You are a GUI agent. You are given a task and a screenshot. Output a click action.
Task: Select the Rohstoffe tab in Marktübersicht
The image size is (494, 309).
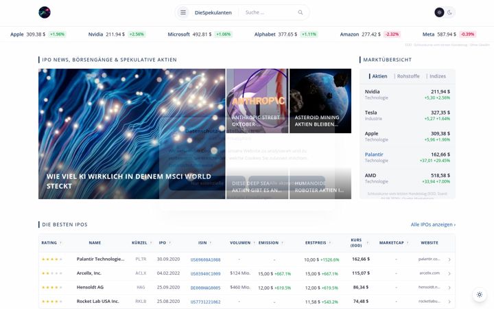tap(408, 76)
